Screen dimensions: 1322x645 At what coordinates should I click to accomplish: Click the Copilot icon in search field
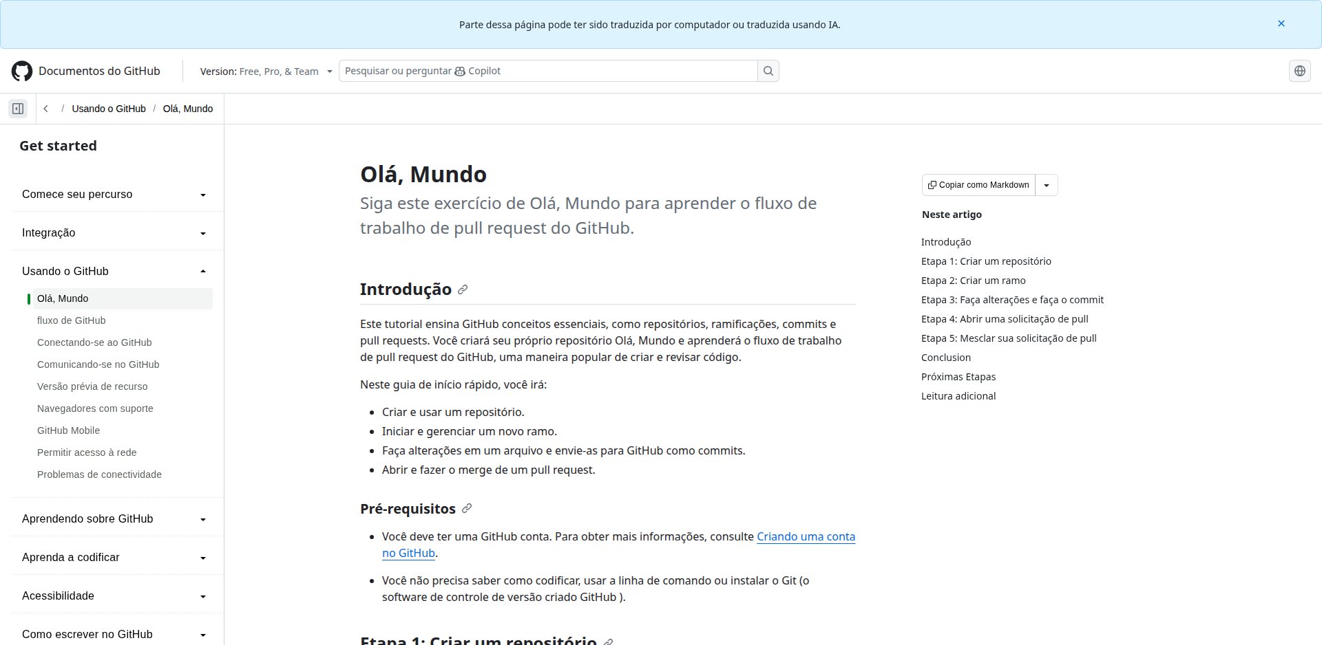click(x=460, y=71)
